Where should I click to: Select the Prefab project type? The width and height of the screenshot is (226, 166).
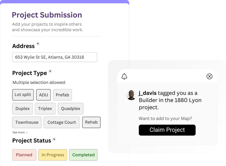62,95
